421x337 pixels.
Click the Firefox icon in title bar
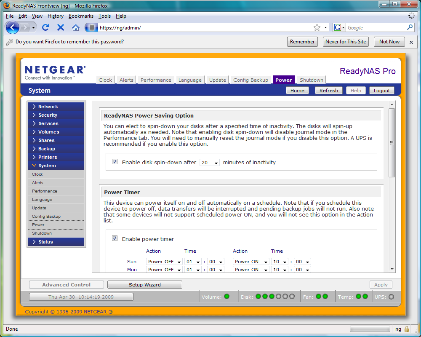click(7, 5)
